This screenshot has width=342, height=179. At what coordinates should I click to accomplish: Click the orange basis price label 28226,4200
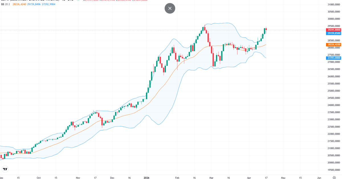(x=334, y=44)
